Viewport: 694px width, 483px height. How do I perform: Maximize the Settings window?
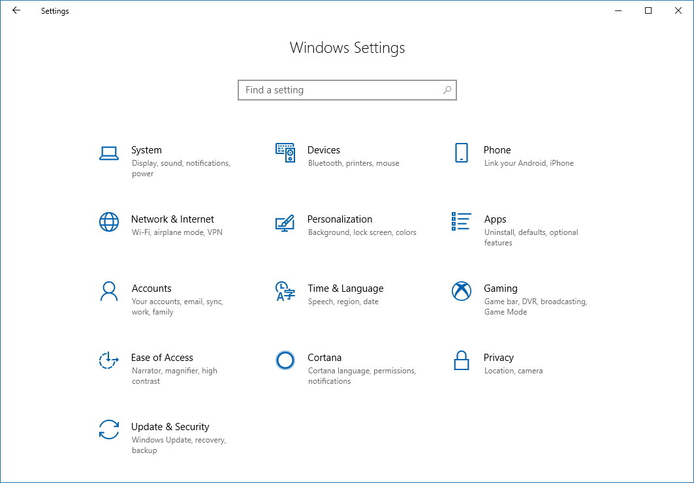[648, 10]
